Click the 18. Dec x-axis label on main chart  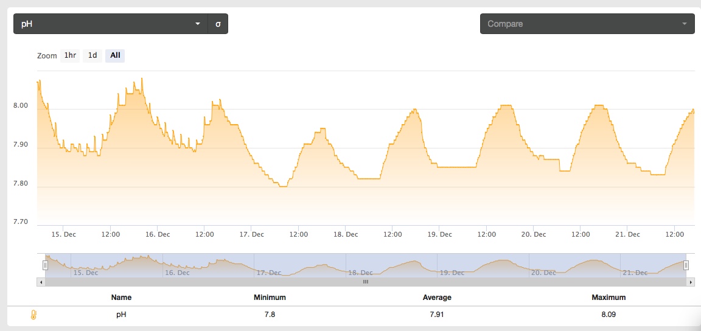pos(346,234)
